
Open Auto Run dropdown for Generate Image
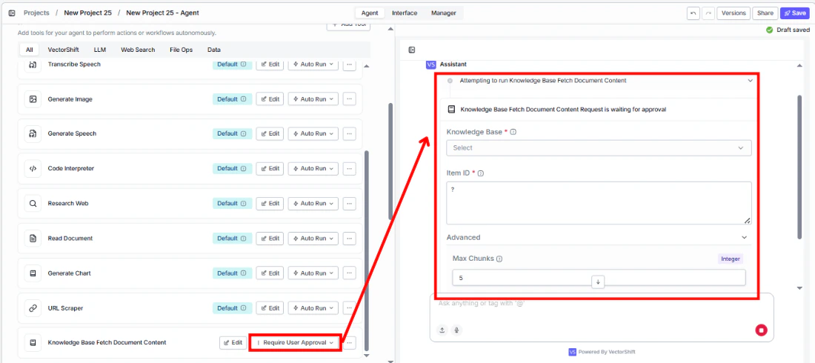pos(313,99)
